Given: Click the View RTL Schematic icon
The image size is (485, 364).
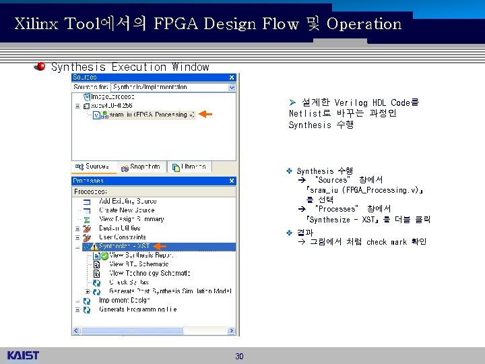Looking at the screenshot, I should 96,265.
